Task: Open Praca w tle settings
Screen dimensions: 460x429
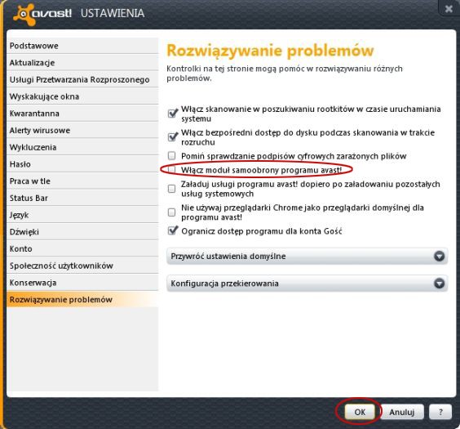Action: 82,181
